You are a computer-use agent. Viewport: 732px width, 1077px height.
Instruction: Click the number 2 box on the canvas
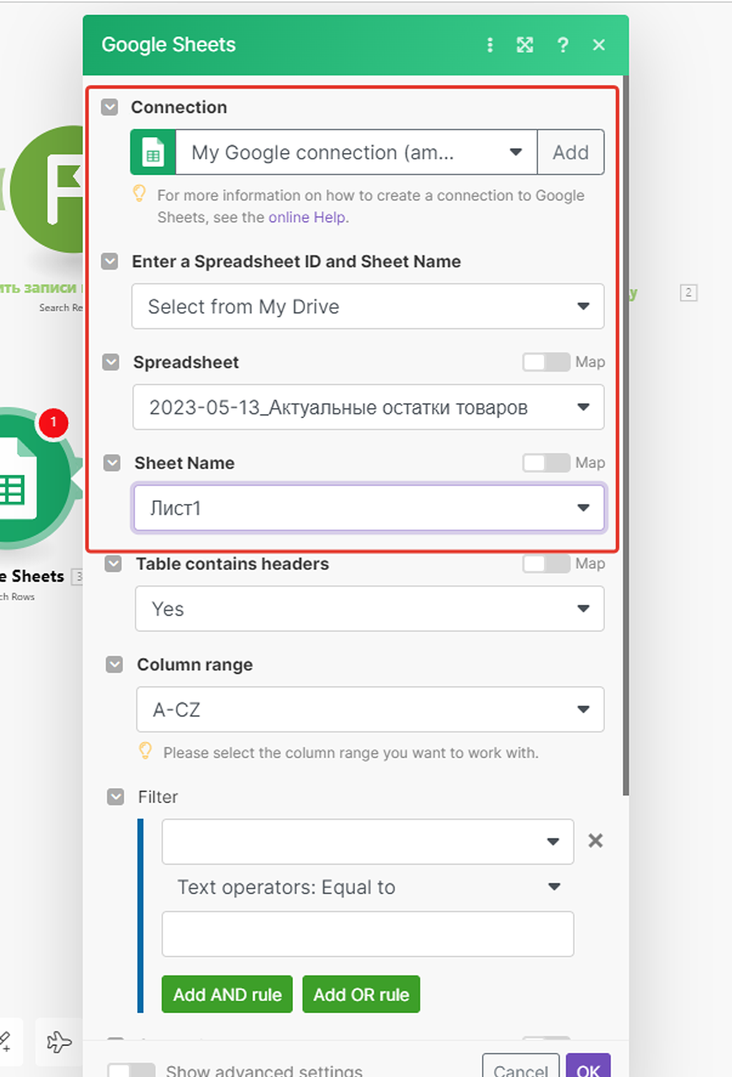coord(688,292)
